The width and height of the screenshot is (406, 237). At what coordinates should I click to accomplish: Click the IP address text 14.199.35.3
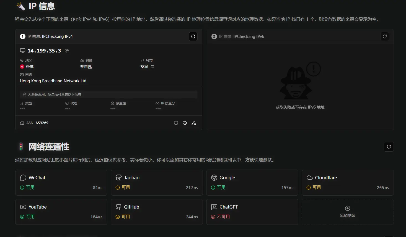tap(44, 51)
